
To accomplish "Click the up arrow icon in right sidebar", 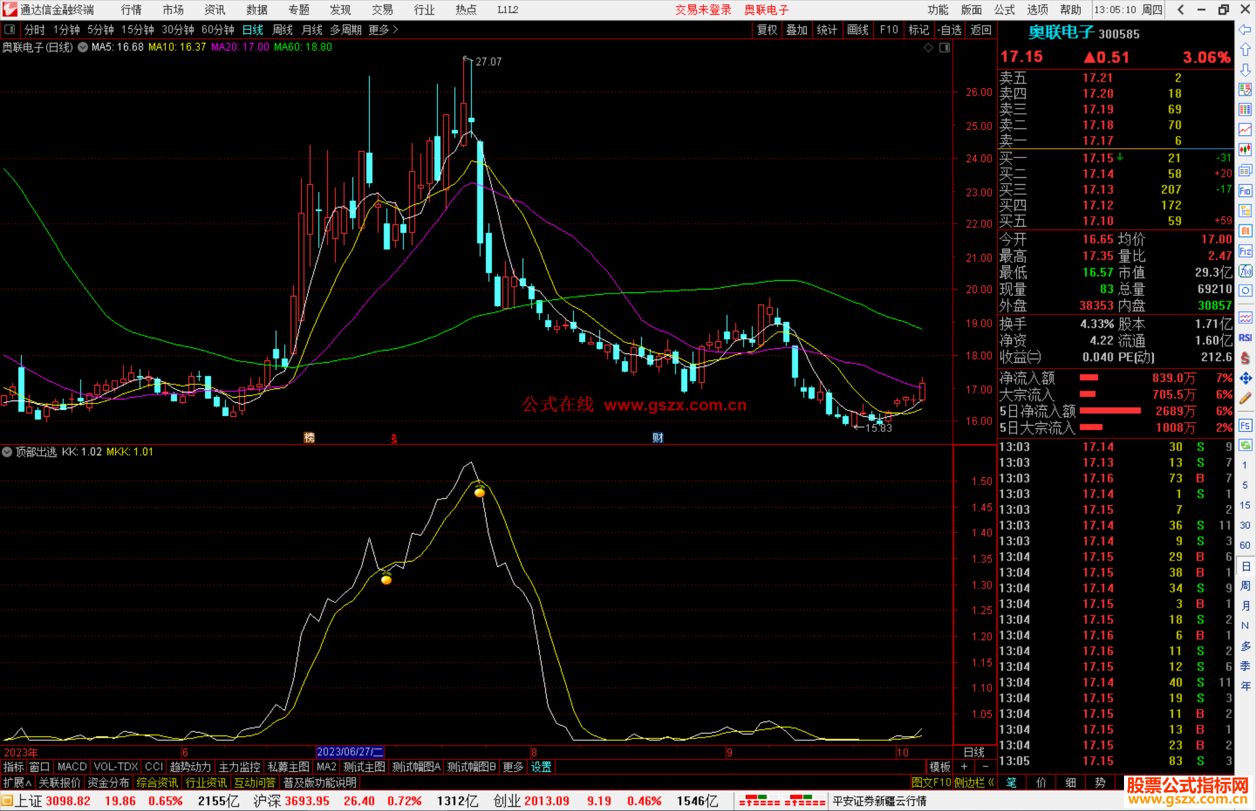I will tap(1245, 50).
